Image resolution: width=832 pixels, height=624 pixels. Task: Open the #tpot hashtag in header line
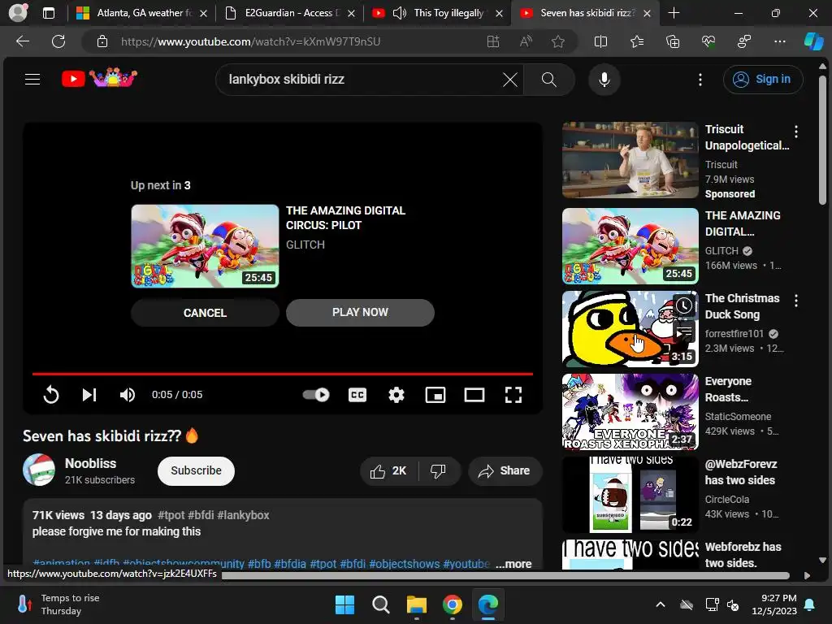point(171,515)
